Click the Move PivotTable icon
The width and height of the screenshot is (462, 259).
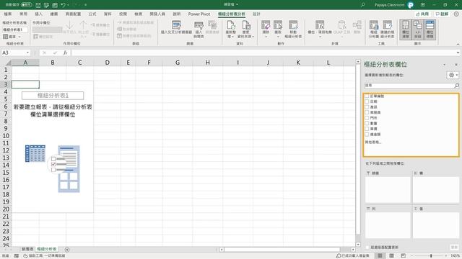293,25
